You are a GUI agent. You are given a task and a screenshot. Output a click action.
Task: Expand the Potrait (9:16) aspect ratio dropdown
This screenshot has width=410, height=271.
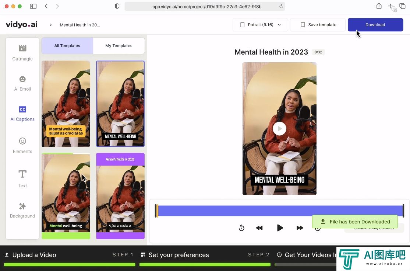click(x=261, y=25)
